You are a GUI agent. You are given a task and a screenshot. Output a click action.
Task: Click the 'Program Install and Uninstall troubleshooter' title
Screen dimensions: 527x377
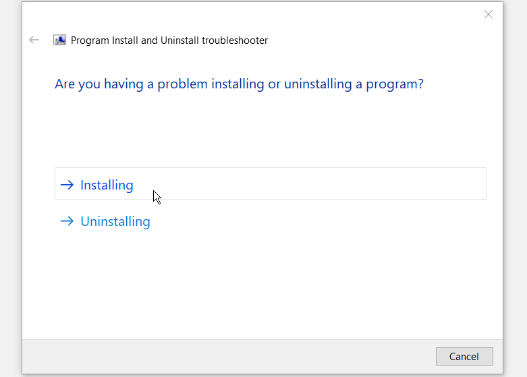click(x=169, y=40)
